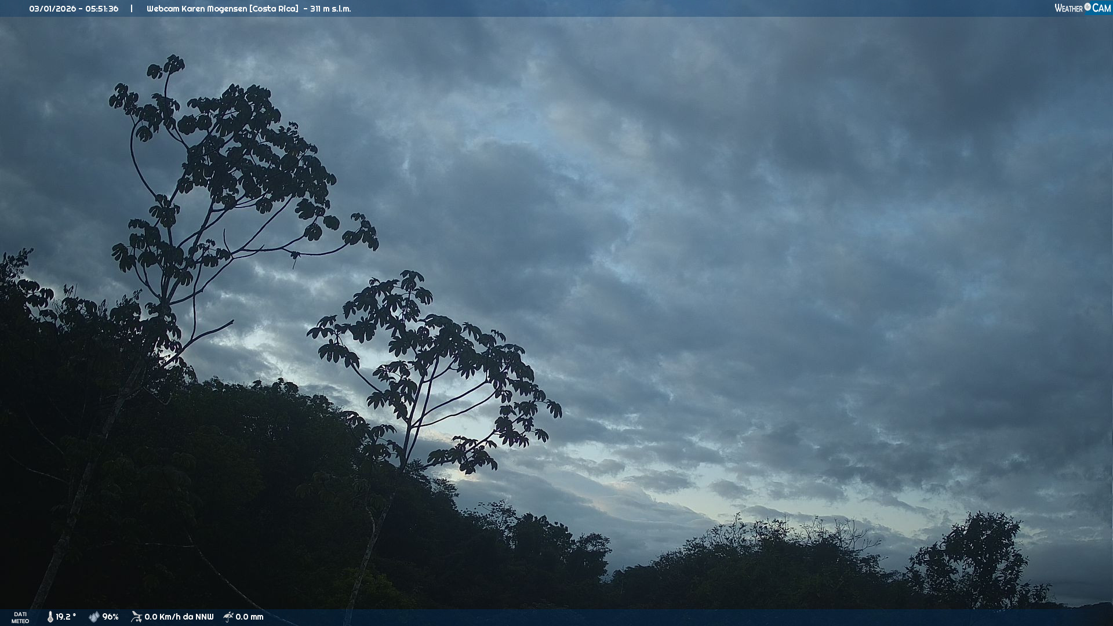Click the CAM word in the logo
Viewport: 1113px width, 626px height.
click(x=1101, y=8)
